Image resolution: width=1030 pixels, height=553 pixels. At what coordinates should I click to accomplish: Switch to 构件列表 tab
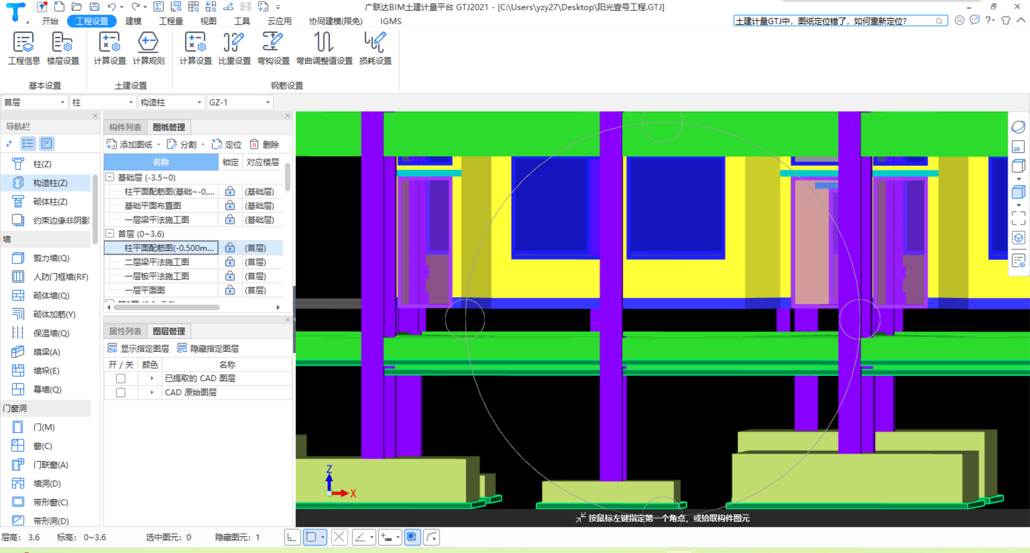[125, 127]
